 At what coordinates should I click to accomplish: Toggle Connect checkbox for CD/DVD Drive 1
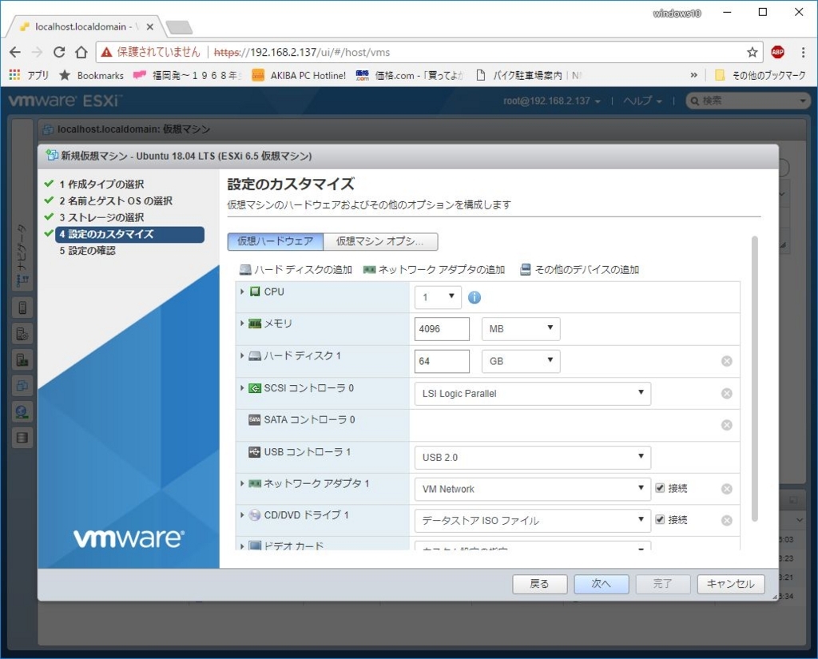660,519
